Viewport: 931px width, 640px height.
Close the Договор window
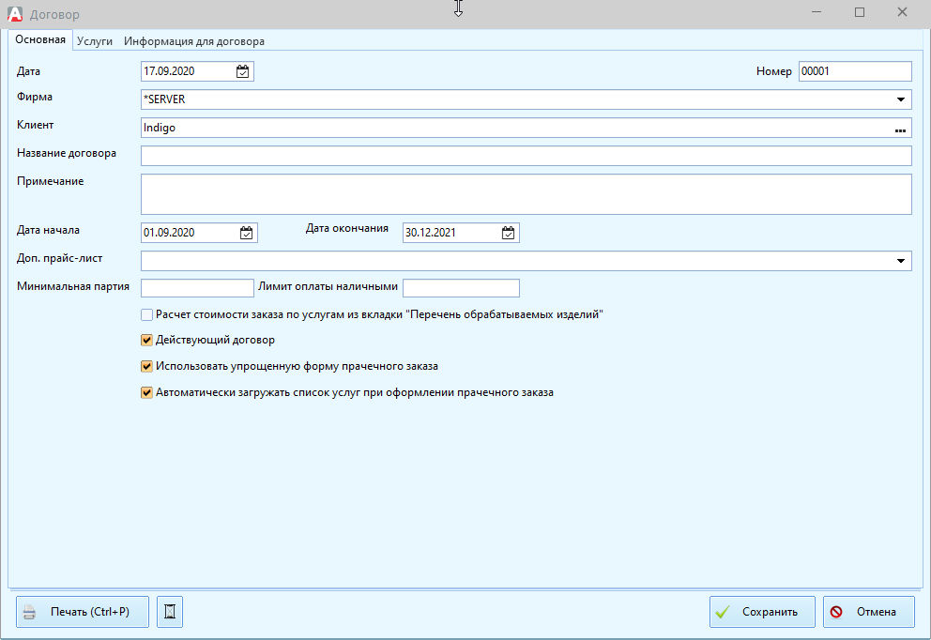[902, 12]
